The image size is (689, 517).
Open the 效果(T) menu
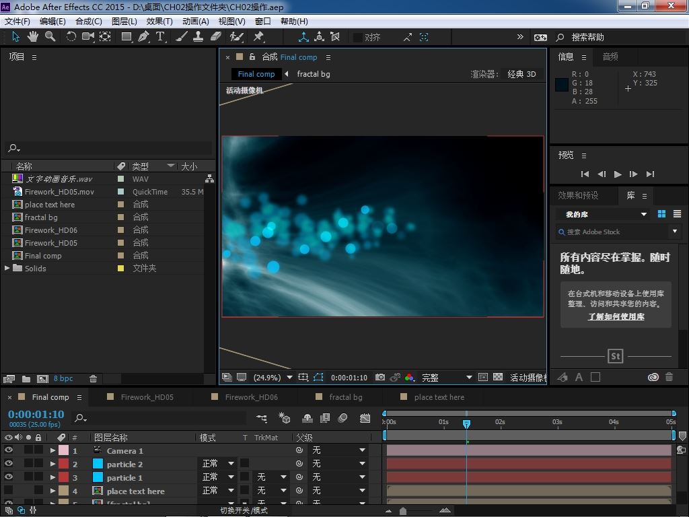tap(159, 21)
